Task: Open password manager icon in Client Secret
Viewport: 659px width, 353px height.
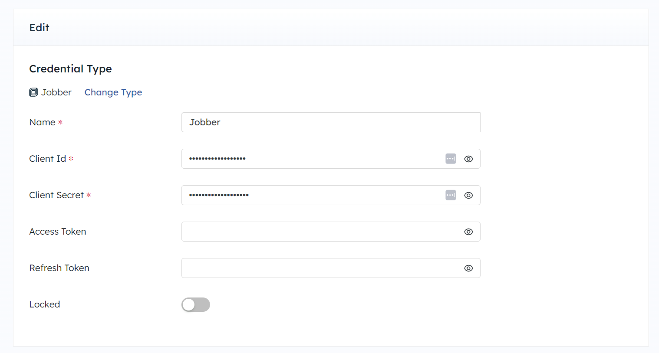Action: coord(451,195)
